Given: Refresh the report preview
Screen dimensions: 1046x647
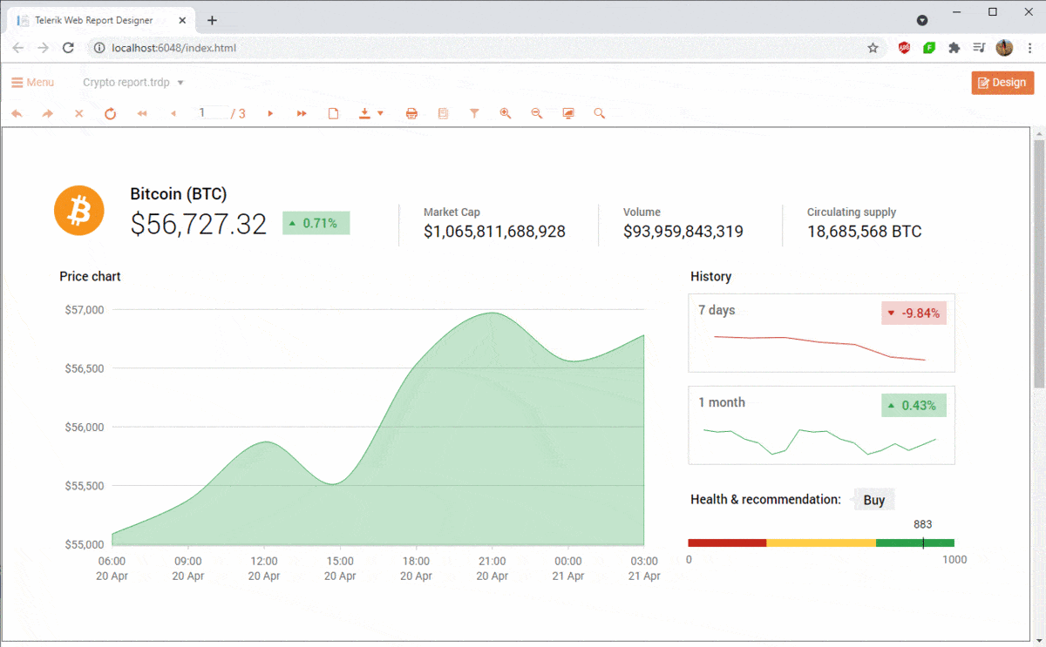Looking at the screenshot, I should click(x=111, y=113).
